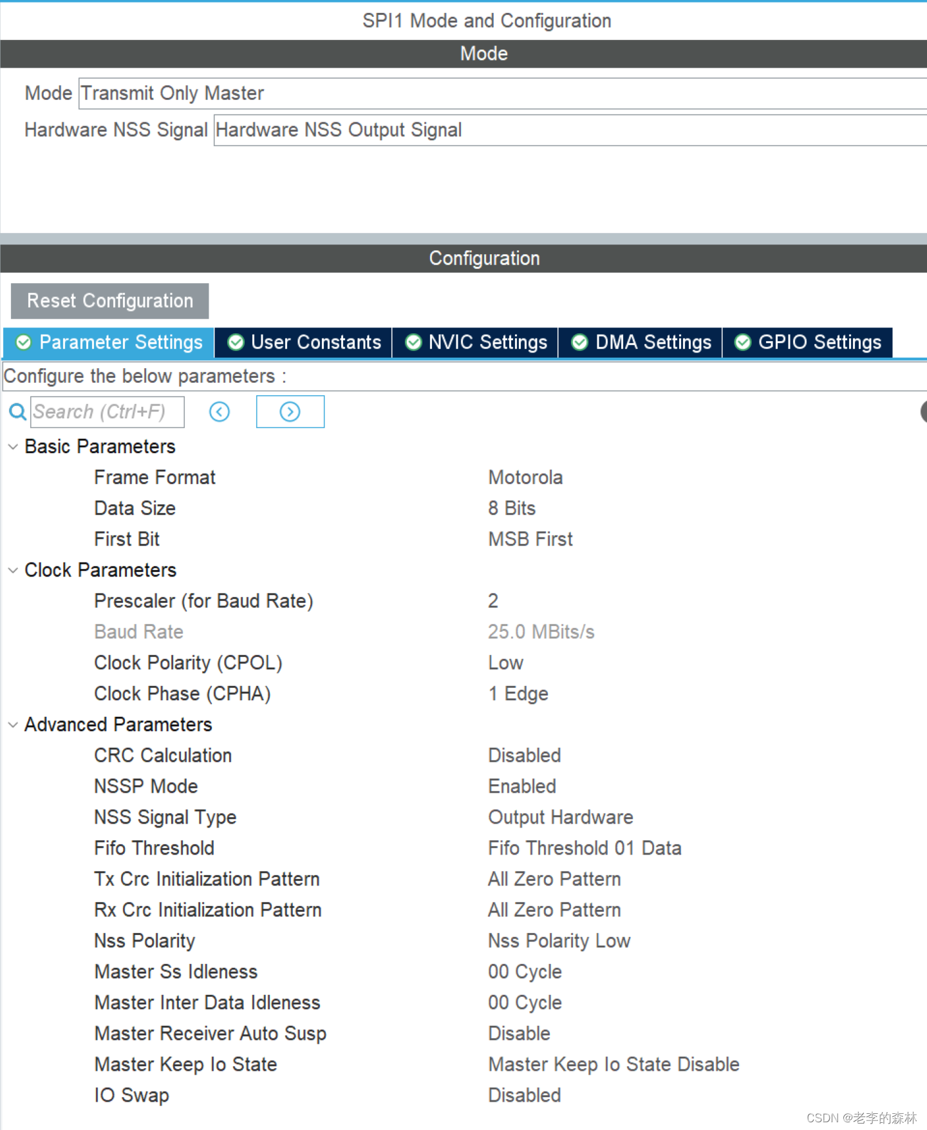This screenshot has width=927, height=1130.
Task: Click the Configuration section header bar
Action: pos(464,259)
